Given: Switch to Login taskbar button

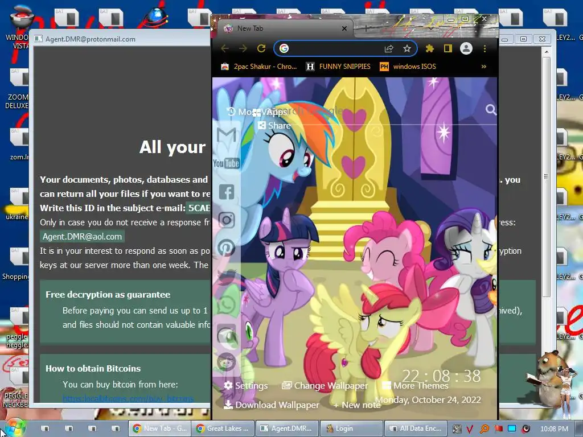Looking at the screenshot, I should click(351, 428).
